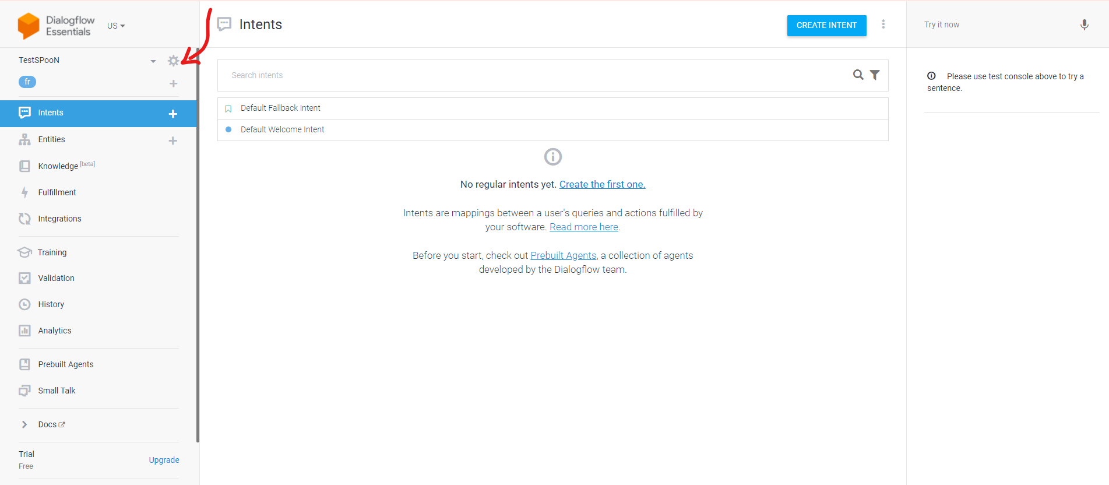
Task: Open the Training section
Action: tap(52, 252)
